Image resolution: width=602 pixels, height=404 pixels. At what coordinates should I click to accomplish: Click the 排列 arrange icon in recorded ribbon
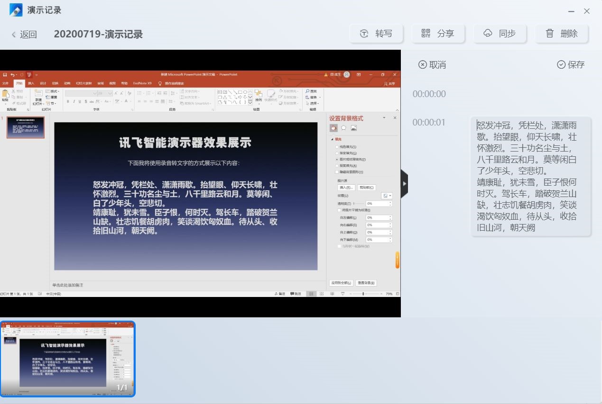[x=258, y=93]
